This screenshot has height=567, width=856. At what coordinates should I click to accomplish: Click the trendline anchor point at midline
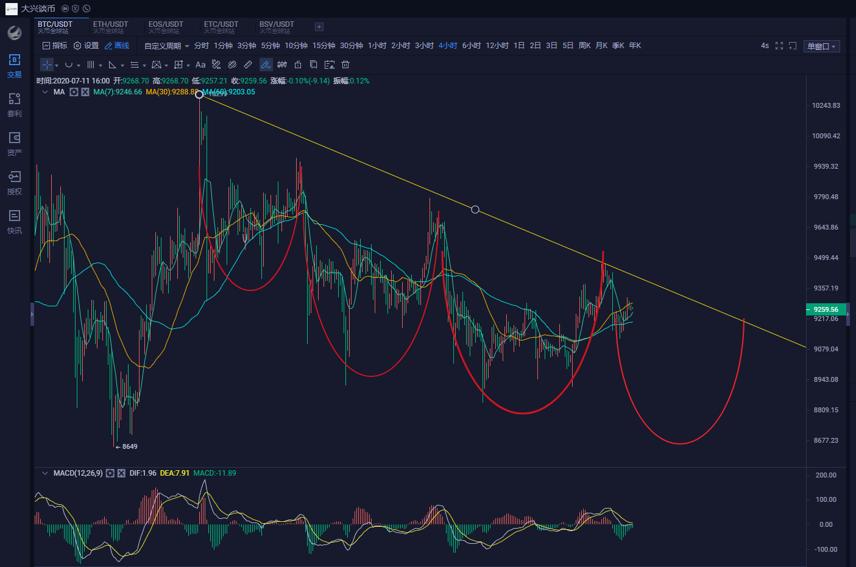[x=475, y=210]
